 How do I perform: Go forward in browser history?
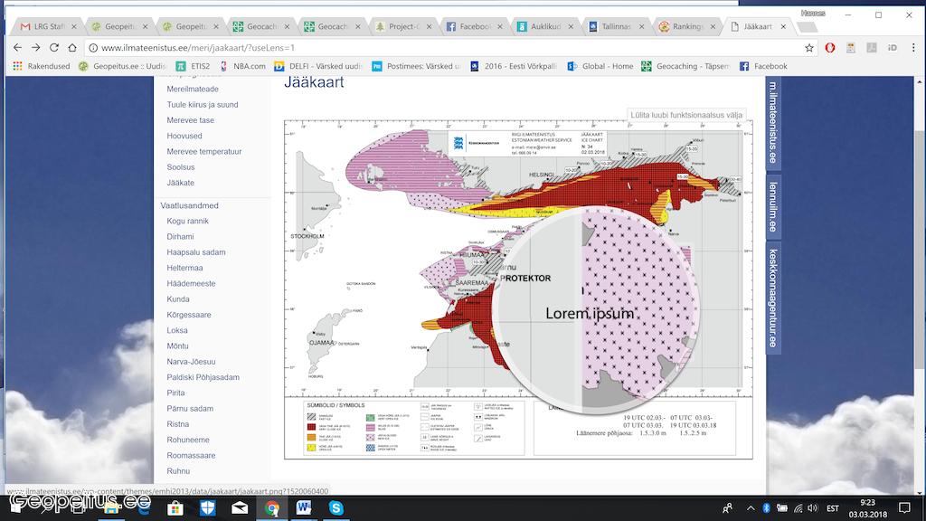point(36,48)
